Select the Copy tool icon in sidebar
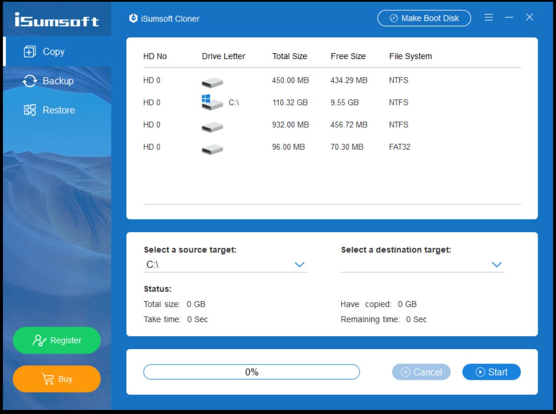 (29, 51)
